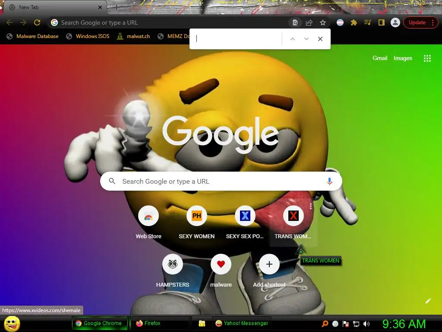Select the New Tab tab
Screen dimensions: 442x332
click(54, 7)
